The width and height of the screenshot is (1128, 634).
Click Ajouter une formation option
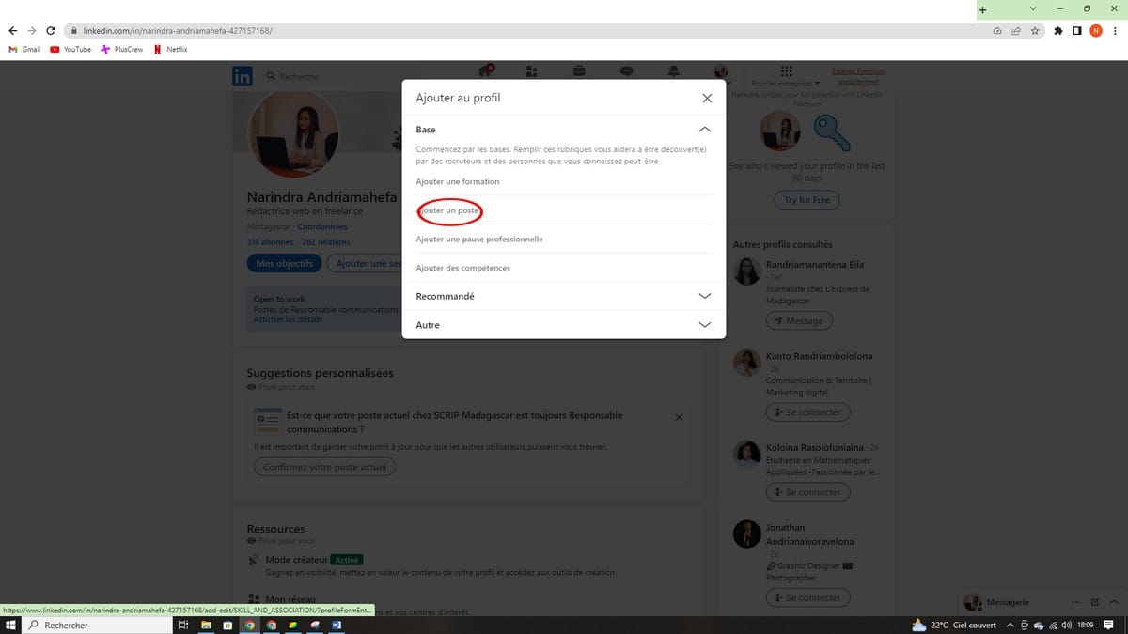[458, 181]
